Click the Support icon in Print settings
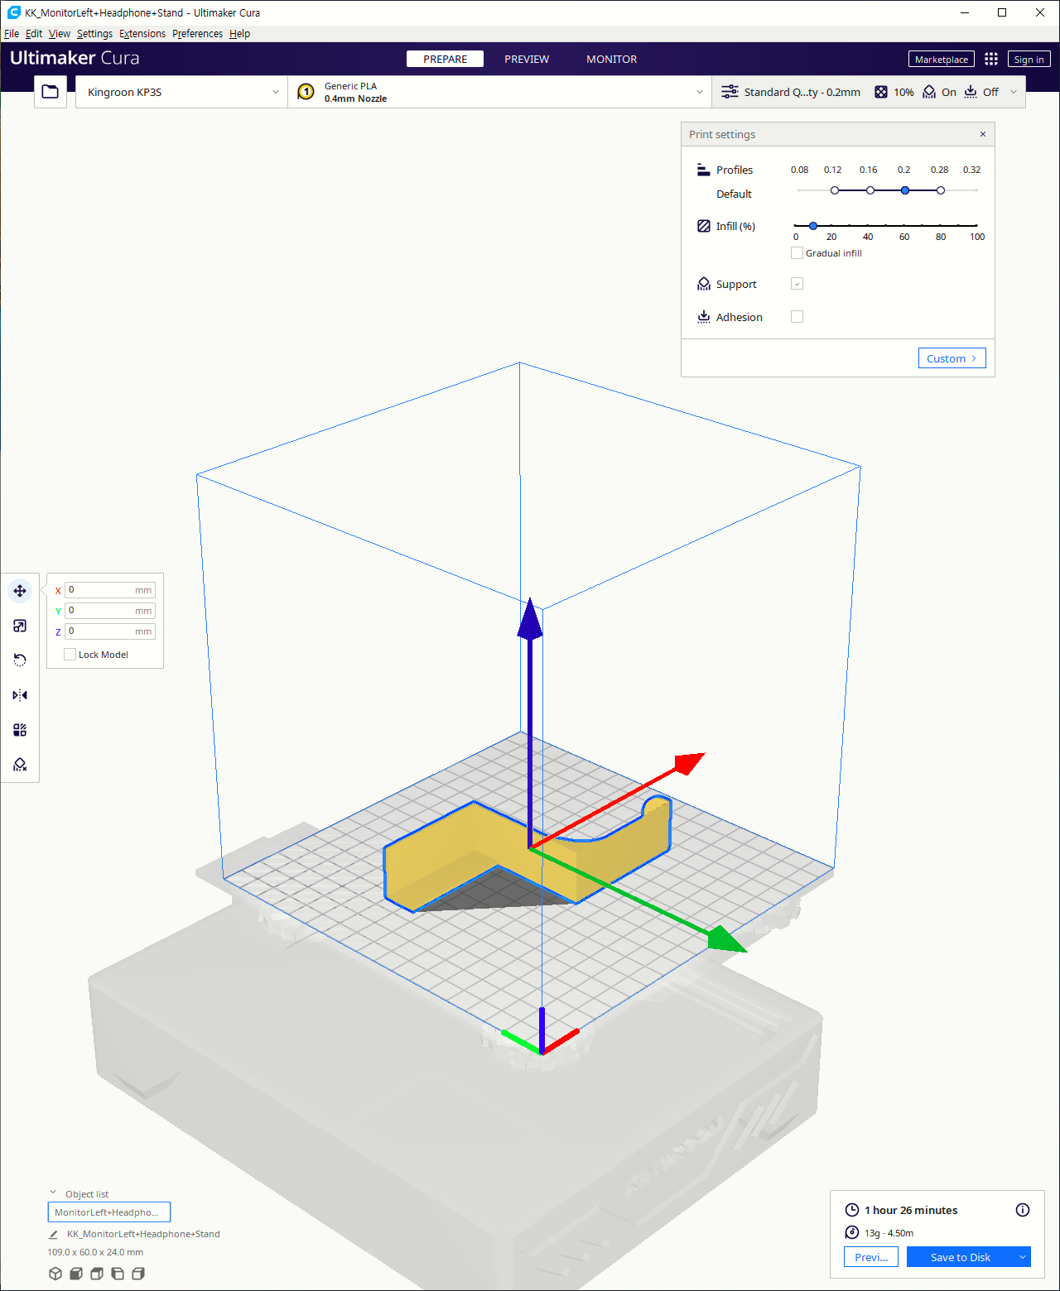 [704, 284]
